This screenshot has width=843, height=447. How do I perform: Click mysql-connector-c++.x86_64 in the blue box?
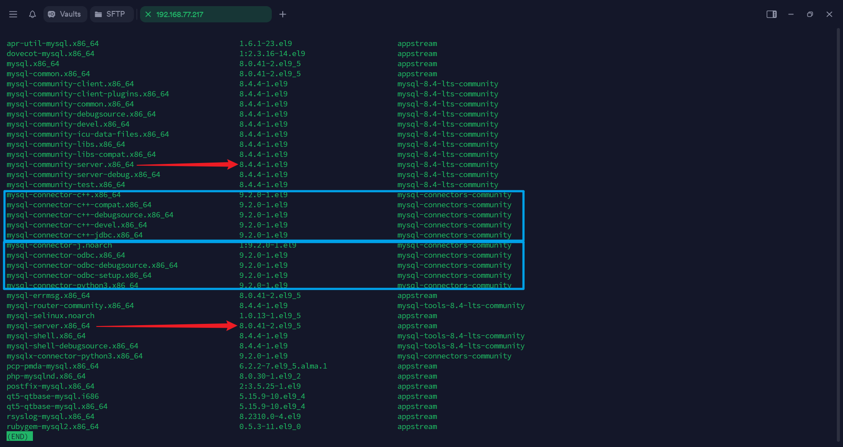(63, 195)
